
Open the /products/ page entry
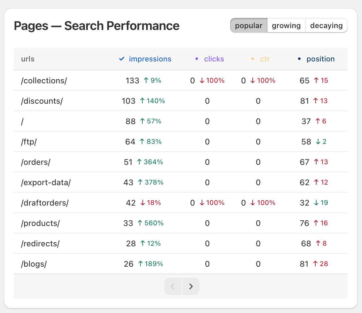[x=40, y=223]
